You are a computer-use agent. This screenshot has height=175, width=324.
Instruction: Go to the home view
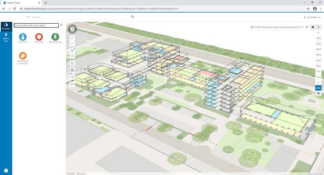click(x=72, y=63)
